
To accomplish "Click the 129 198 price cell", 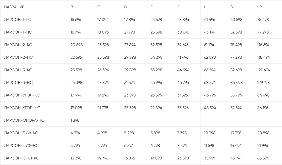I will [263, 83].
